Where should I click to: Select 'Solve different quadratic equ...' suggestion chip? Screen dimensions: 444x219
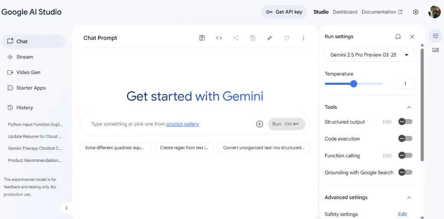(x=114, y=148)
